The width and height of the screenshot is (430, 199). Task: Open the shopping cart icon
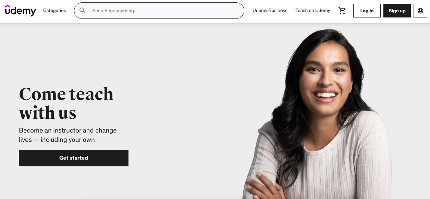[342, 11]
